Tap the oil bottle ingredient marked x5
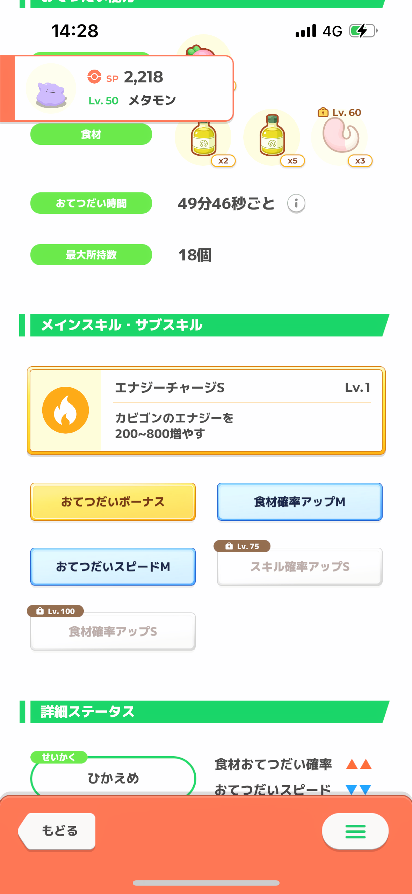The width and height of the screenshot is (412, 894). click(x=272, y=137)
